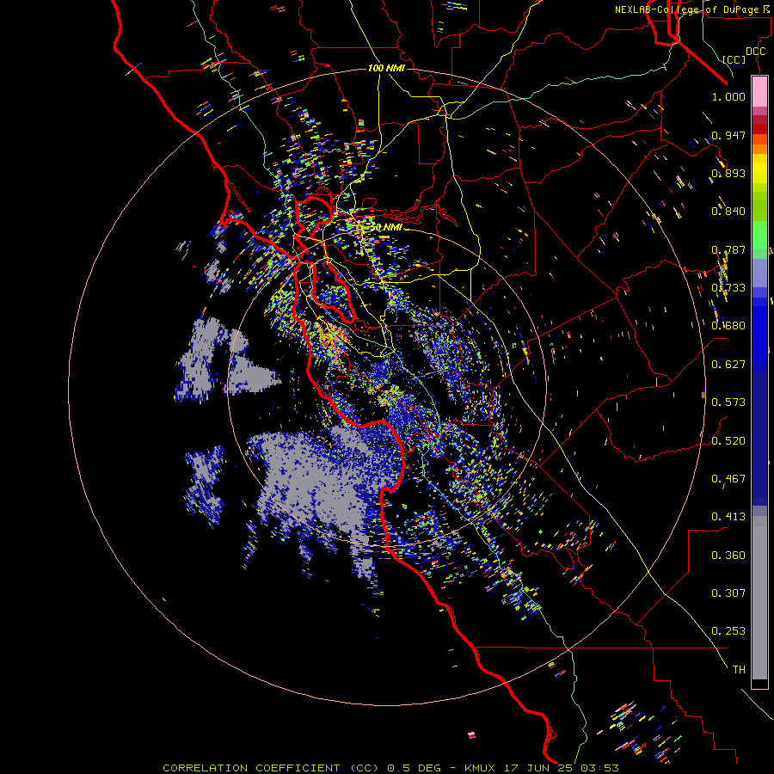The width and height of the screenshot is (774, 774).
Task: Click the 0.520 legend value
Action: coord(728,440)
